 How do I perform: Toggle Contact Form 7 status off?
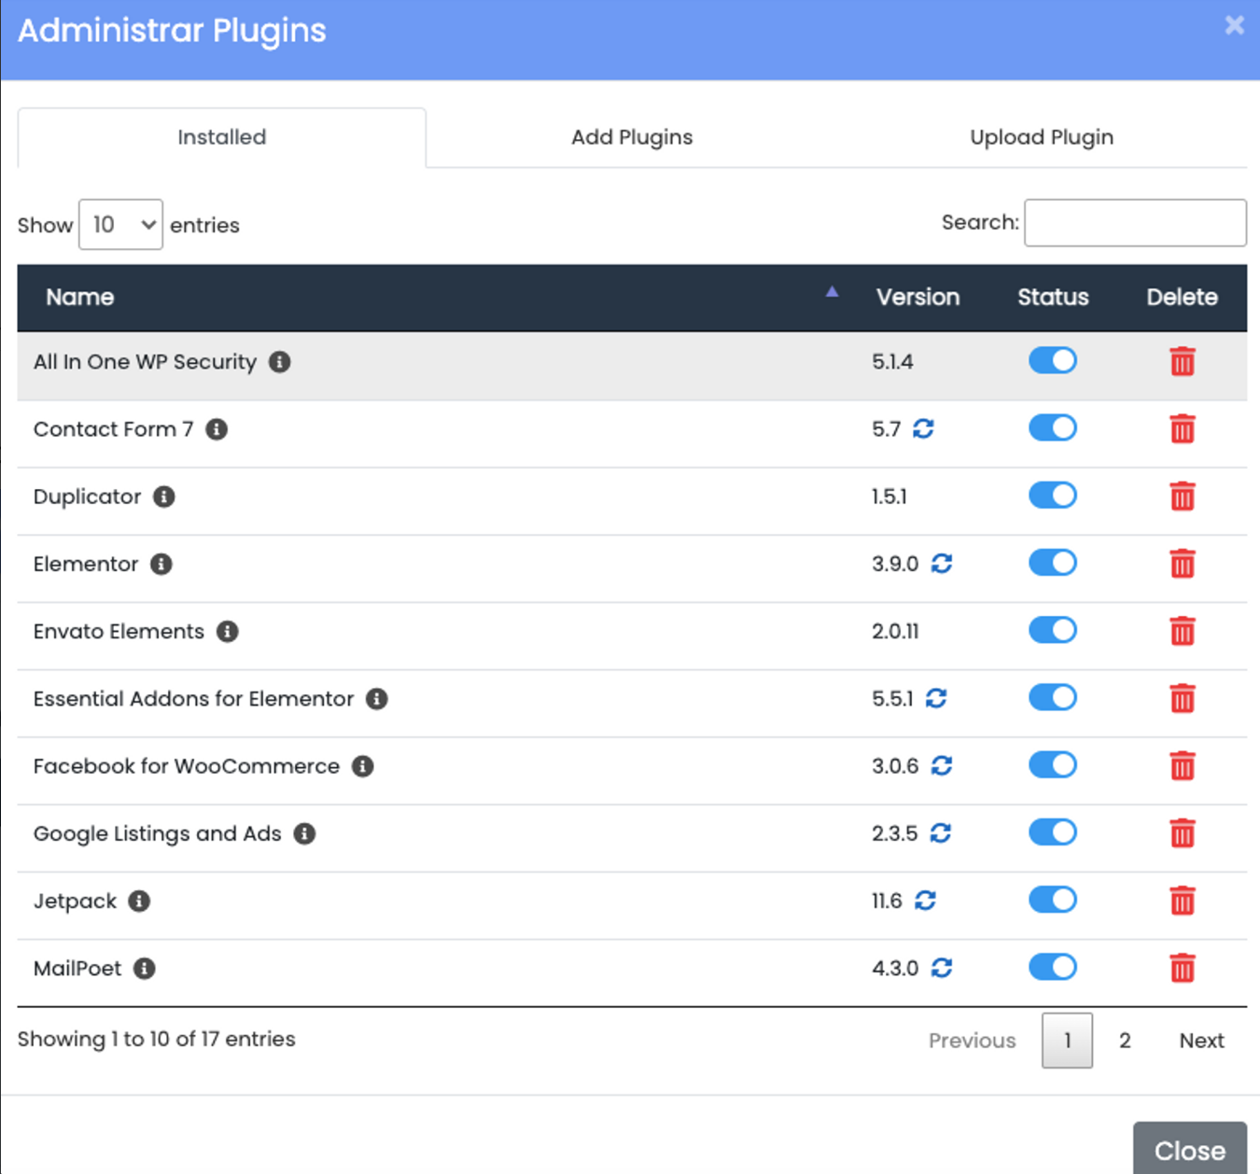click(x=1053, y=427)
